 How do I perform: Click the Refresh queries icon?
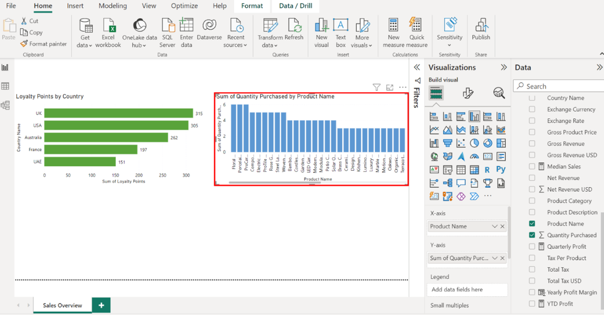pyautogui.click(x=294, y=26)
